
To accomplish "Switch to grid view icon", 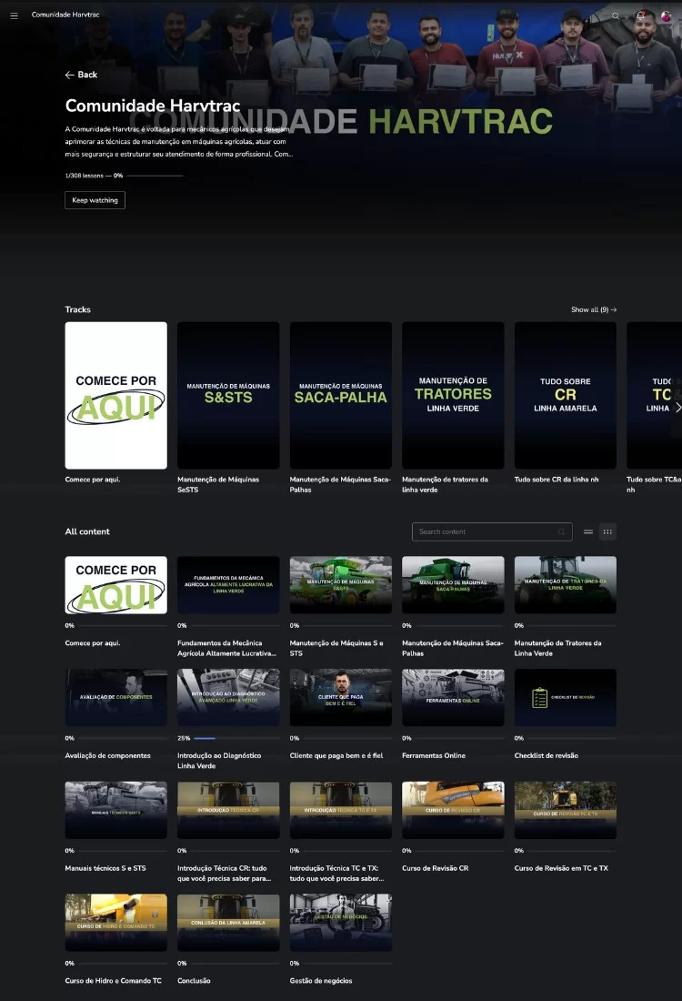I will 607,531.
